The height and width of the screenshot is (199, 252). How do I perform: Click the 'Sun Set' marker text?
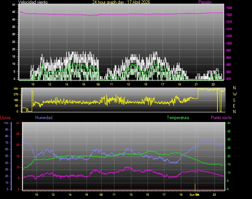point(194,195)
